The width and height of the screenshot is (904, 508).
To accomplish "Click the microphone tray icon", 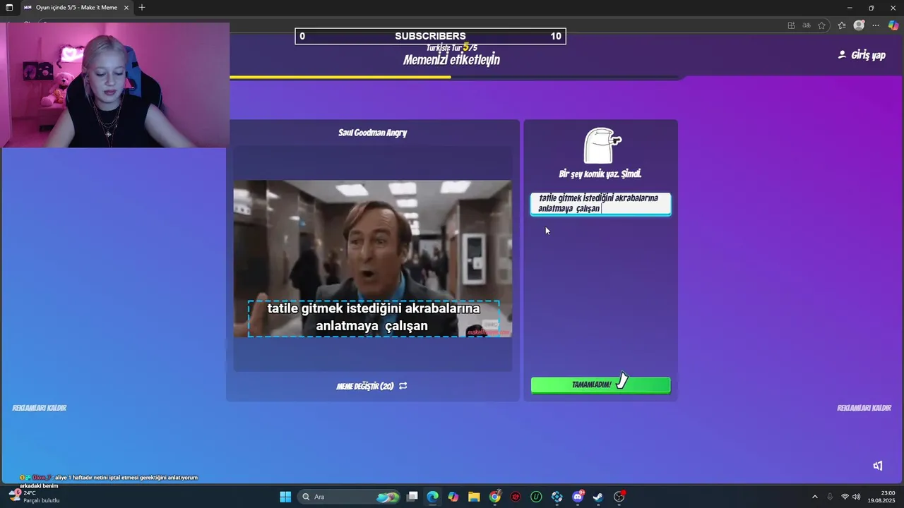I will [x=830, y=497].
